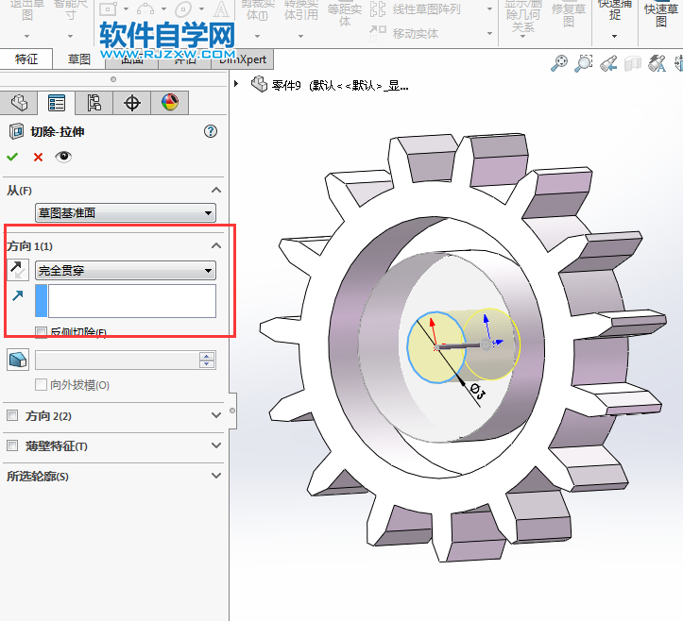Screen dimensions: 683x621
Task: Toggle the draft on/off icon
Action: [18, 360]
